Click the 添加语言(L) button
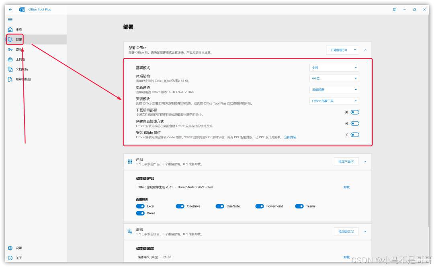Image resolution: width=434 pixels, height=267 pixels. (346, 232)
